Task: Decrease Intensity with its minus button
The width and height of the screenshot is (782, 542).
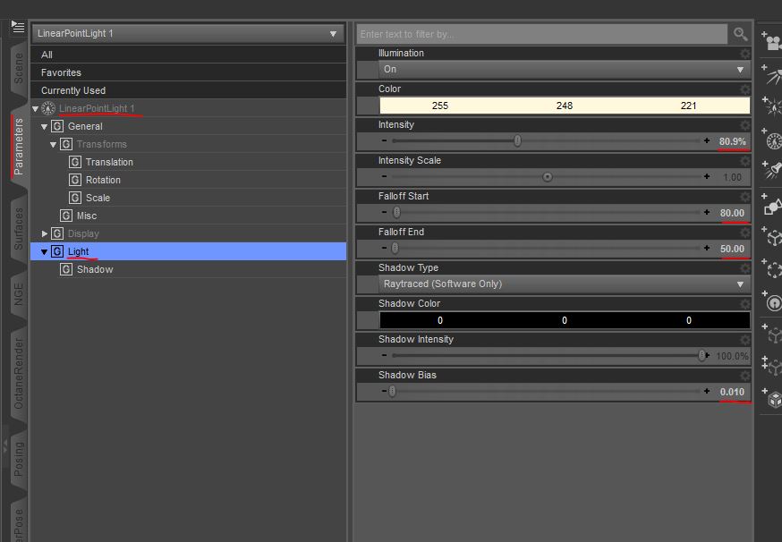Action: click(x=384, y=140)
